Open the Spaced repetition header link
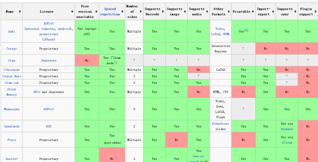Screen dimensions: 318x162 (x=110, y=12)
